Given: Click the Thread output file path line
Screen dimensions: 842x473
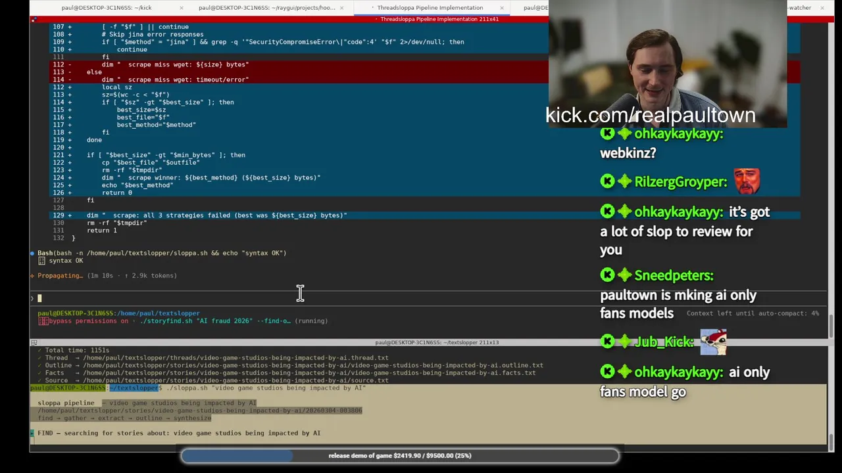Looking at the screenshot, I should [213, 358].
